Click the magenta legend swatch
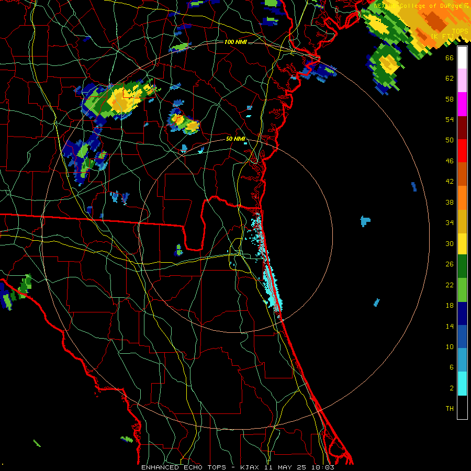The image size is (471, 471). click(x=462, y=104)
